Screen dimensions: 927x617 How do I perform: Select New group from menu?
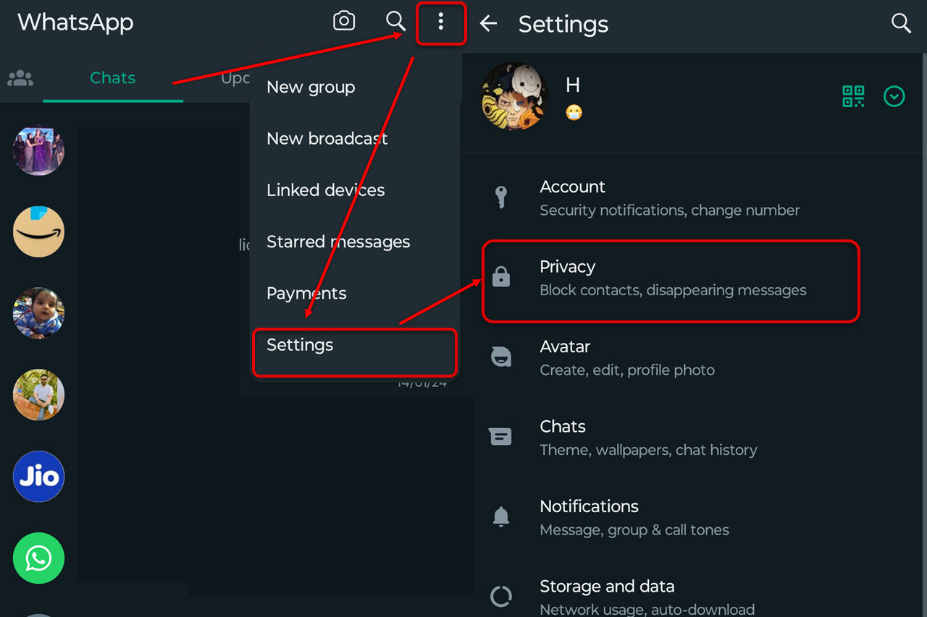311,87
